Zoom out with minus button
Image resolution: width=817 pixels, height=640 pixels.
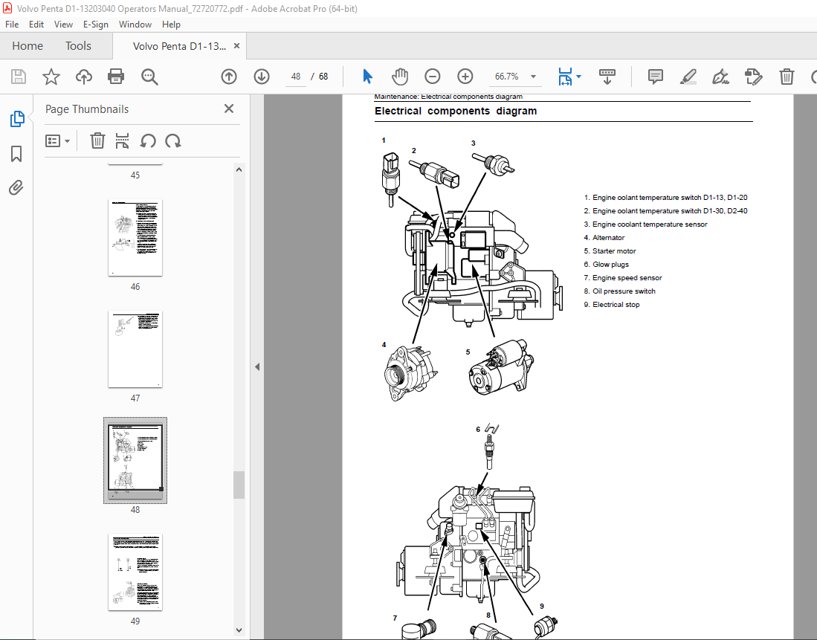(433, 77)
